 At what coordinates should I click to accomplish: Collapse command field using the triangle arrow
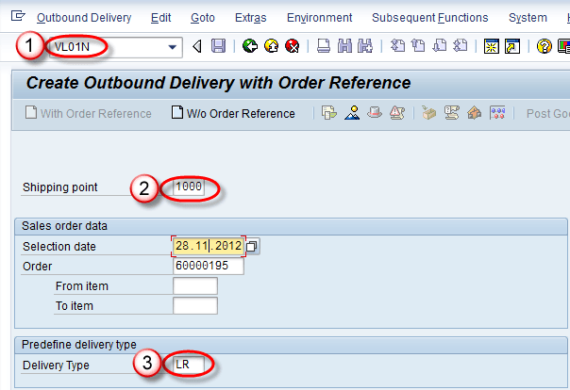197,46
